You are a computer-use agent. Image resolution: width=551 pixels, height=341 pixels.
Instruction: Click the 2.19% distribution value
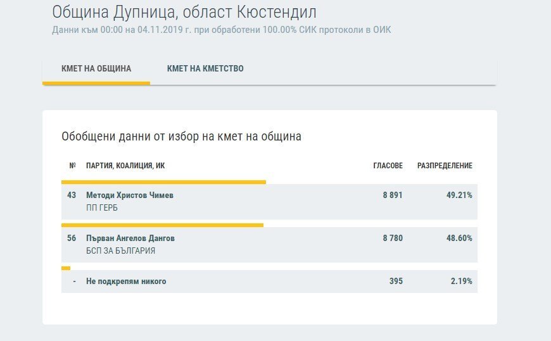coord(462,282)
